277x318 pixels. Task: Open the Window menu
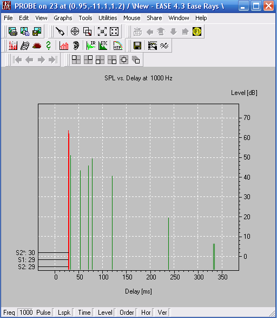coord(179,18)
